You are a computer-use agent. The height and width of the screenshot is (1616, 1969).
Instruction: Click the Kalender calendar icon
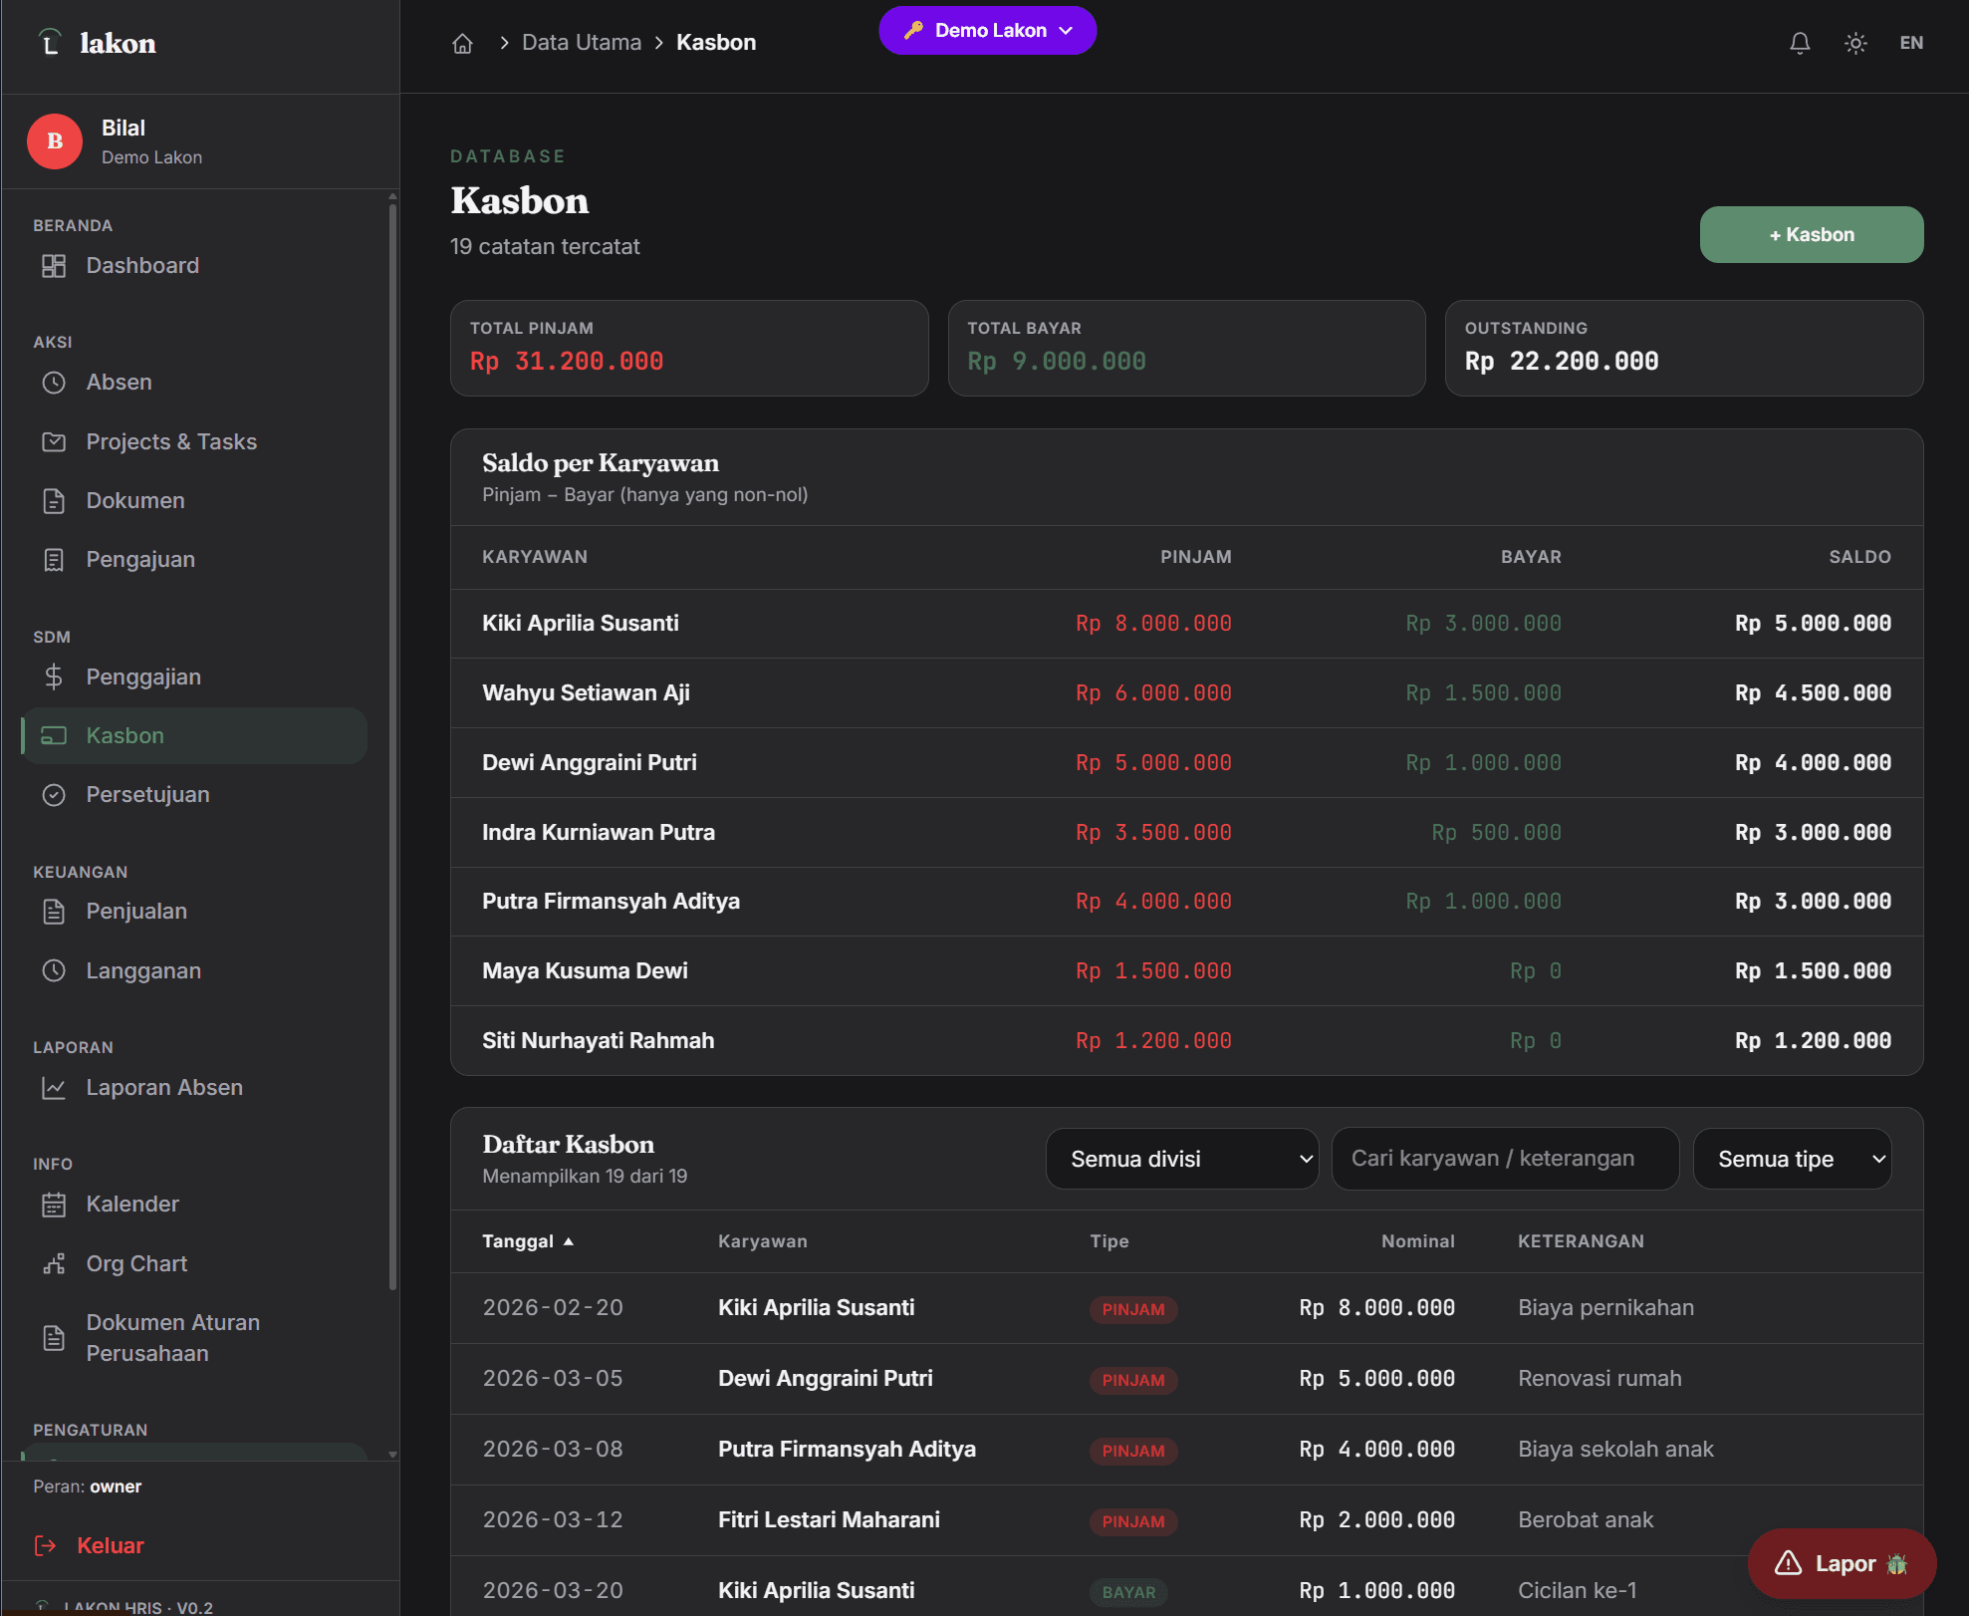click(54, 1205)
